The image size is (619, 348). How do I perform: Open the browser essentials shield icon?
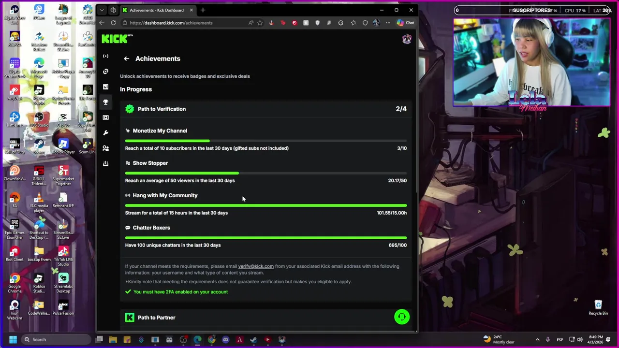pos(365,23)
